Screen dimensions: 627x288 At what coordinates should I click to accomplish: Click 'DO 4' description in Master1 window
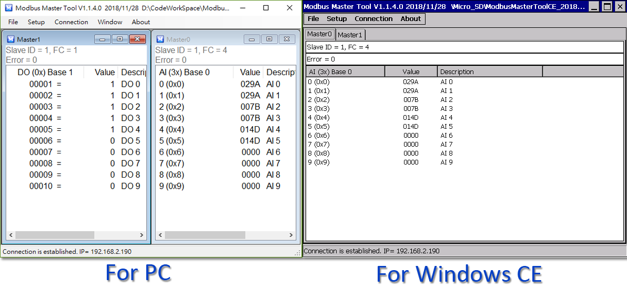(131, 129)
